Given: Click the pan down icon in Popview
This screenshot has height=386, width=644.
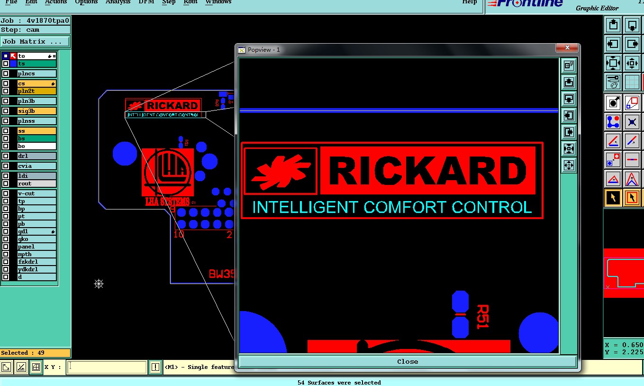Looking at the screenshot, I should [569, 99].
